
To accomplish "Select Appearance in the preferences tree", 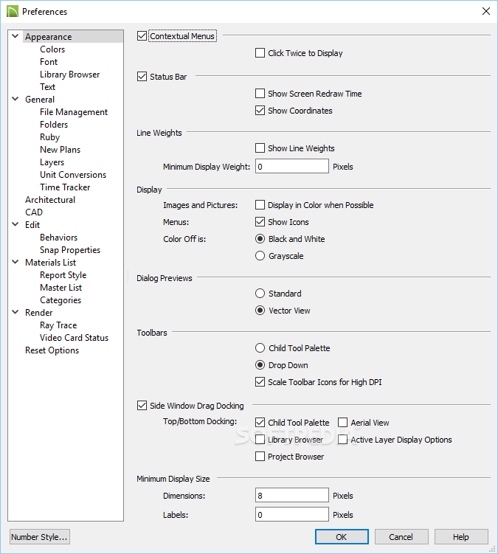I will (x=49, y=37).
